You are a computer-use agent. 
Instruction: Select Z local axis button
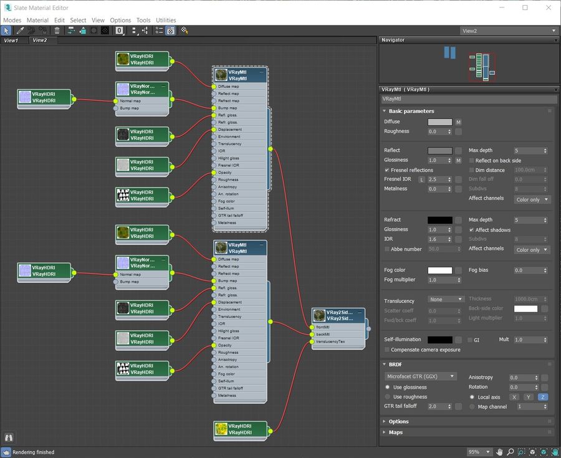tap(543, 397)
